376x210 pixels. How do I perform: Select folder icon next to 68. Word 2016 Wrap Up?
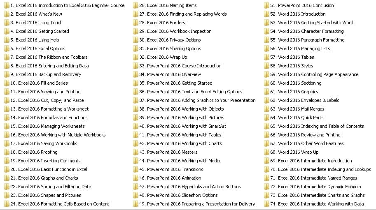coord(266,152)
